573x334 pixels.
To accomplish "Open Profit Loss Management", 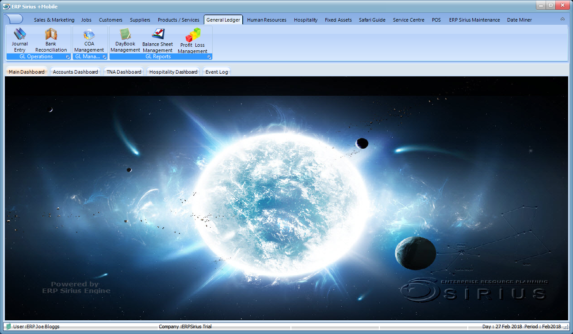I will tap(192, 41).
